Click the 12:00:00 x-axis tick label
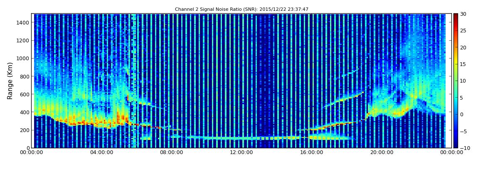 pos(241,152)
